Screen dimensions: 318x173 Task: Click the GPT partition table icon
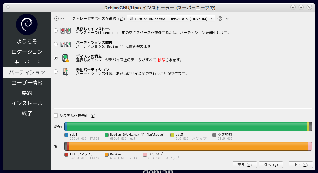point(219,18)
